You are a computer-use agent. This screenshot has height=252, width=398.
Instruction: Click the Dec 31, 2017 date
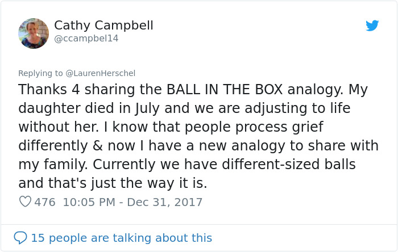pos(164,202)
